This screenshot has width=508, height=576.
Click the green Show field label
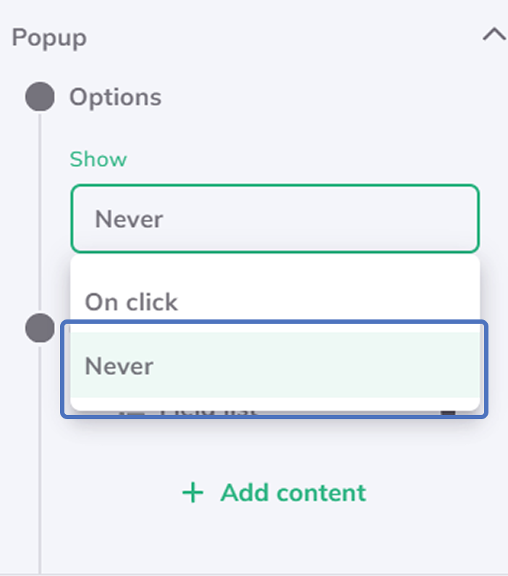pyautogui.click(x=98, y=159)
